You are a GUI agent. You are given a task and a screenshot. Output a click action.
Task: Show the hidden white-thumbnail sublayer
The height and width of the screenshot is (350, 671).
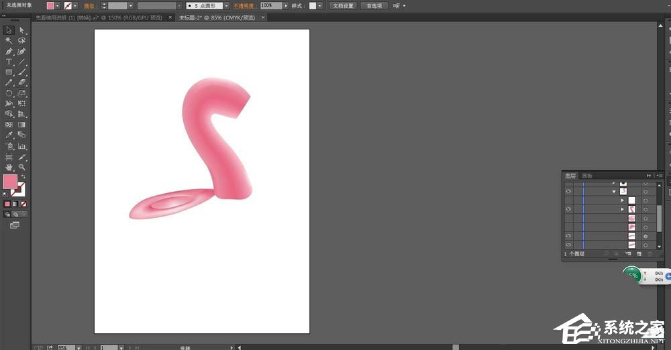click(568, 200)
